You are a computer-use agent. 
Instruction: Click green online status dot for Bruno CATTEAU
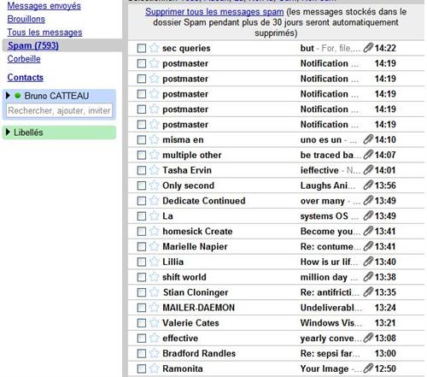(18, 96)
